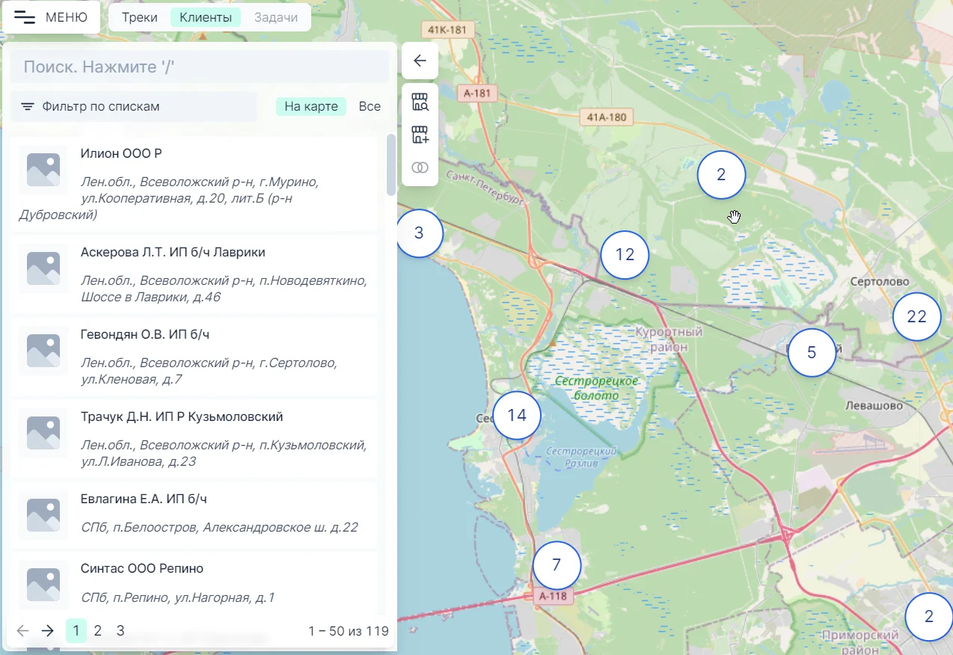Open the Задачи tab
This screenshot has width=953, height=655.
tap(275, 17)
